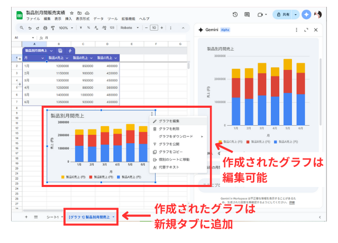Click the font size input field
This screenshot has width=338, height=243.
click(x=153, y=27)
